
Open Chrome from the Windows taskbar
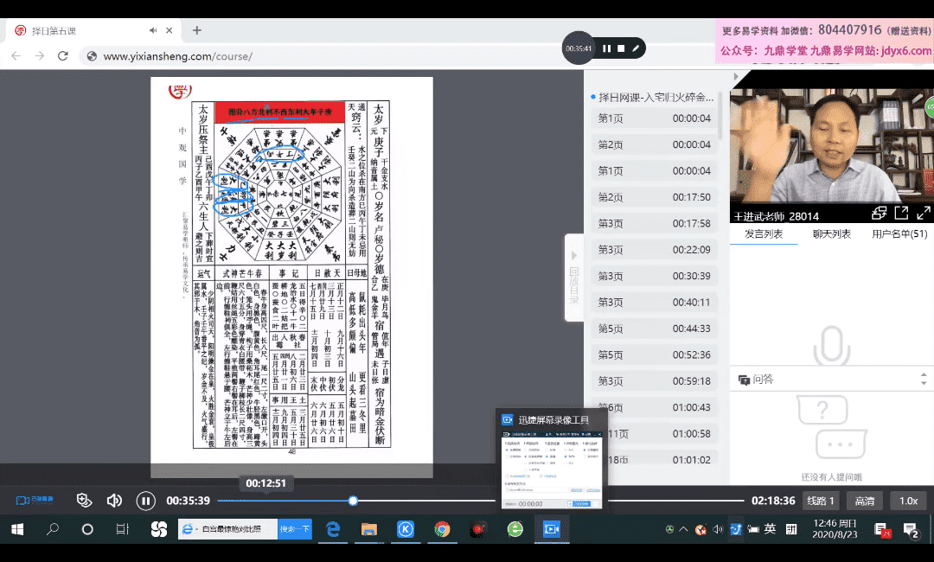tap(442, 529)
